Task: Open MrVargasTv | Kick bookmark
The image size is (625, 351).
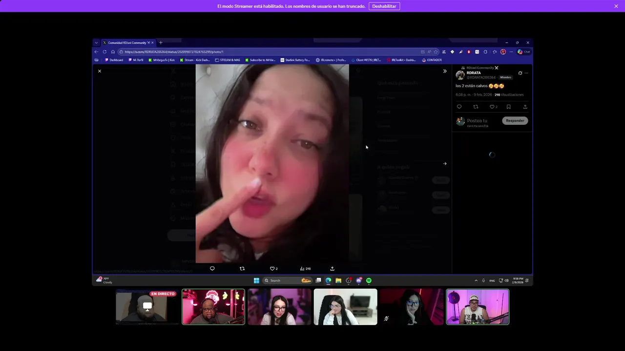Action: tap(162, 60)
